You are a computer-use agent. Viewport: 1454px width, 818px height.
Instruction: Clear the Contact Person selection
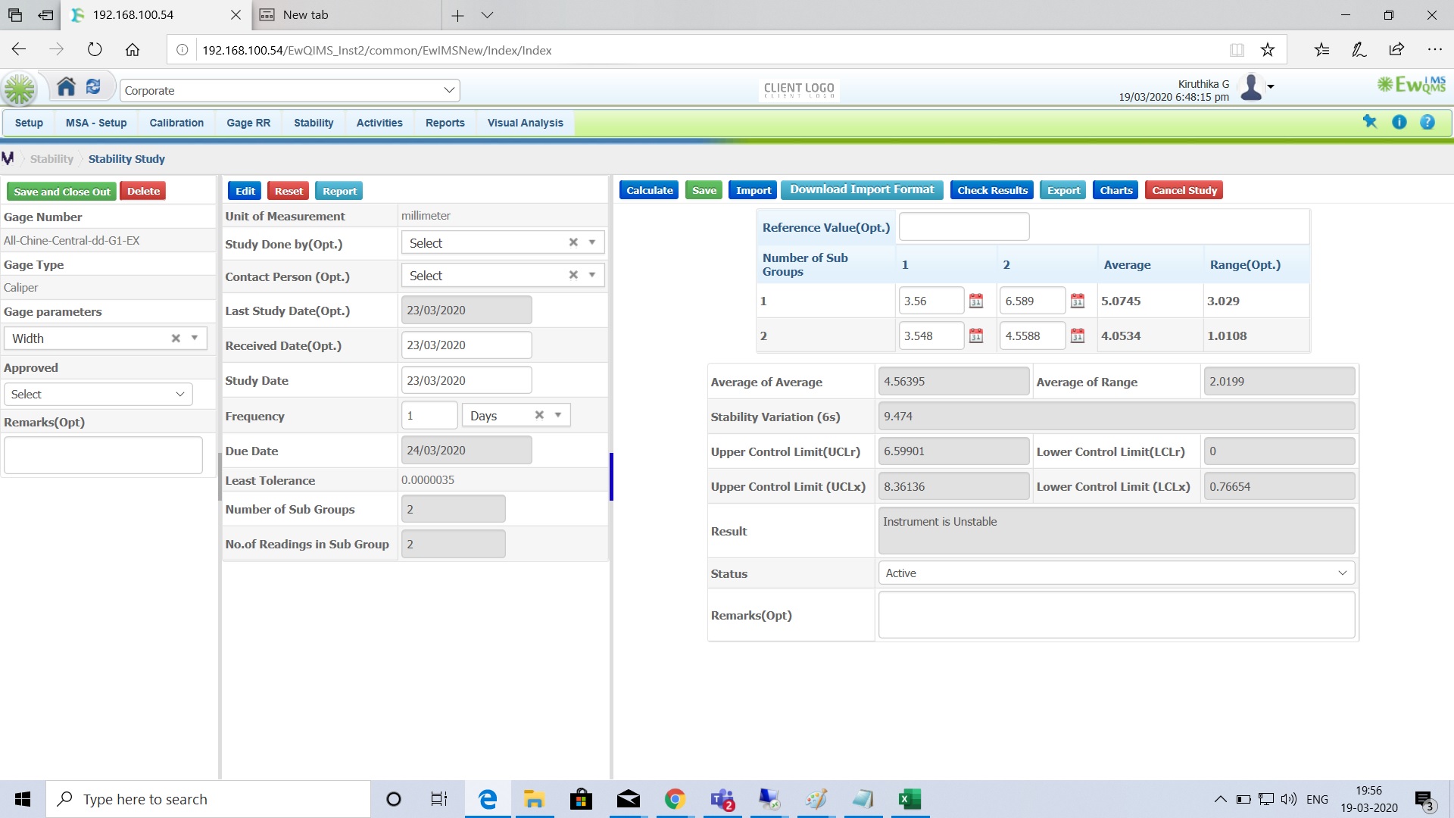click(x=573, y=275)
